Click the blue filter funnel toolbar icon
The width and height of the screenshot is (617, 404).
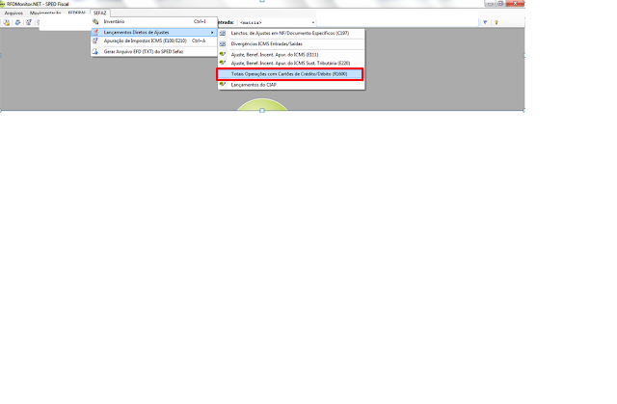(x=485, y=22)
